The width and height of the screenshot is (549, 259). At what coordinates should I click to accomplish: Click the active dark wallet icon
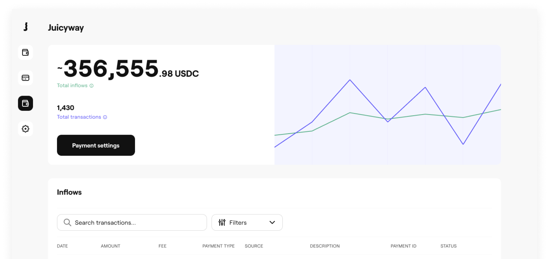click(25, 103)
